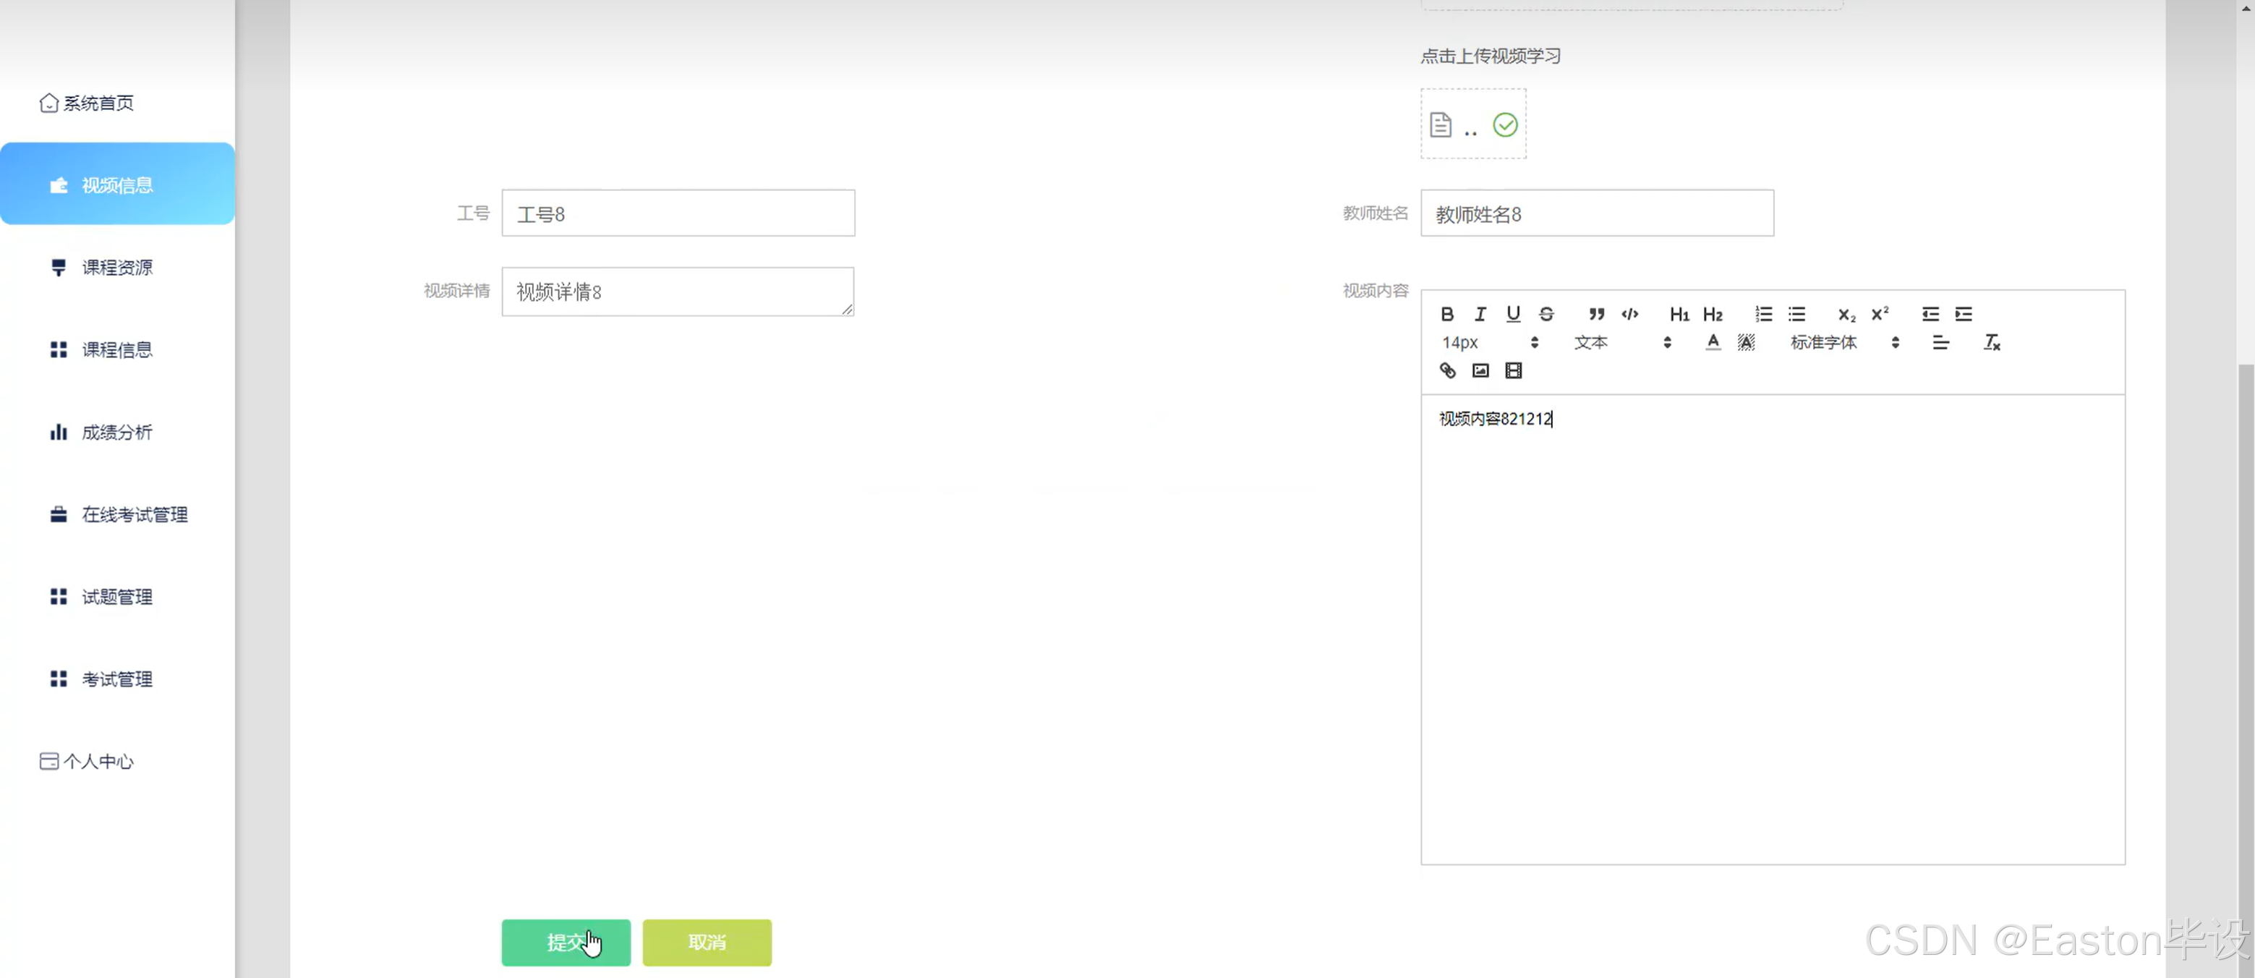This screenshot has width=2255, height=978.
Task: Open the 文本 paragraph style dropdown
Action: tap(1623, 342)
